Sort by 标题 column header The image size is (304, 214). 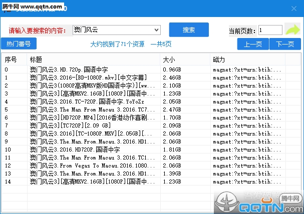pyautogui.click(x=94, y=59)
